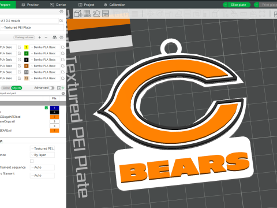Click the Arrange all objects icon

point(106,13)
